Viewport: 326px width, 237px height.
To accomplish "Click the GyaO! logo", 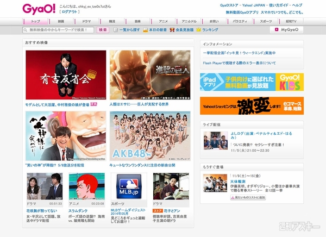I will (39, 9).
